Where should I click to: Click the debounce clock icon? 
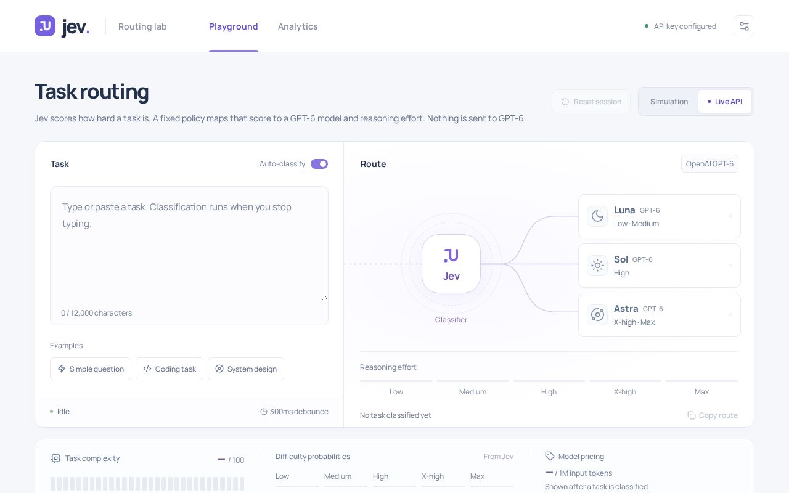(x=264, y=412)
